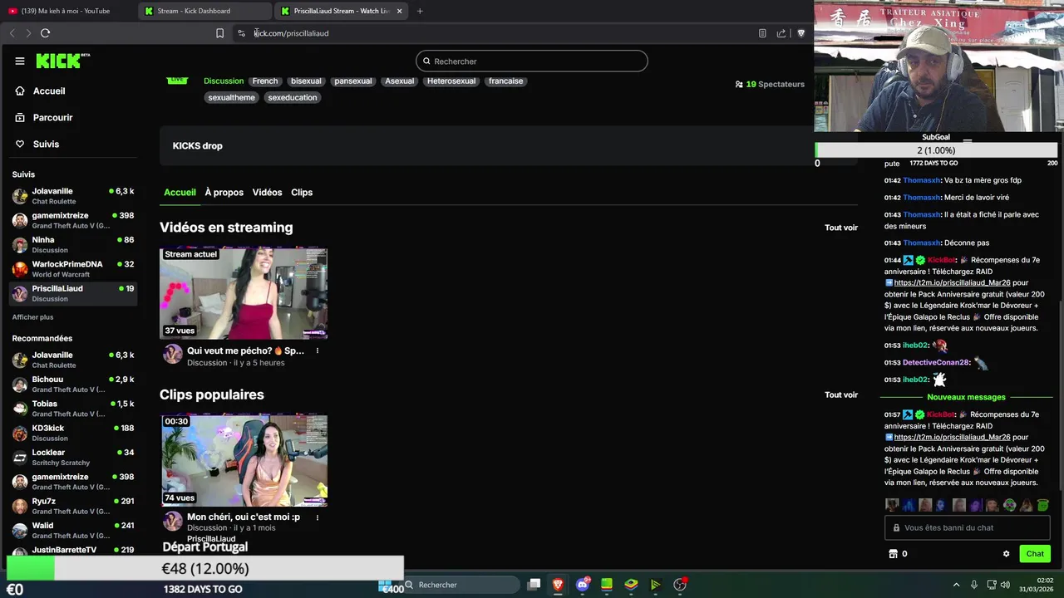Open the chat settings gear icon

1006,553
